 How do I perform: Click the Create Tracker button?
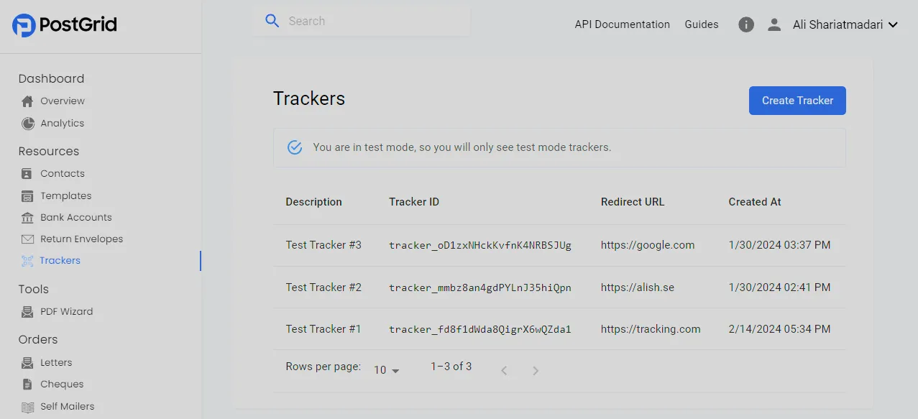797,101
